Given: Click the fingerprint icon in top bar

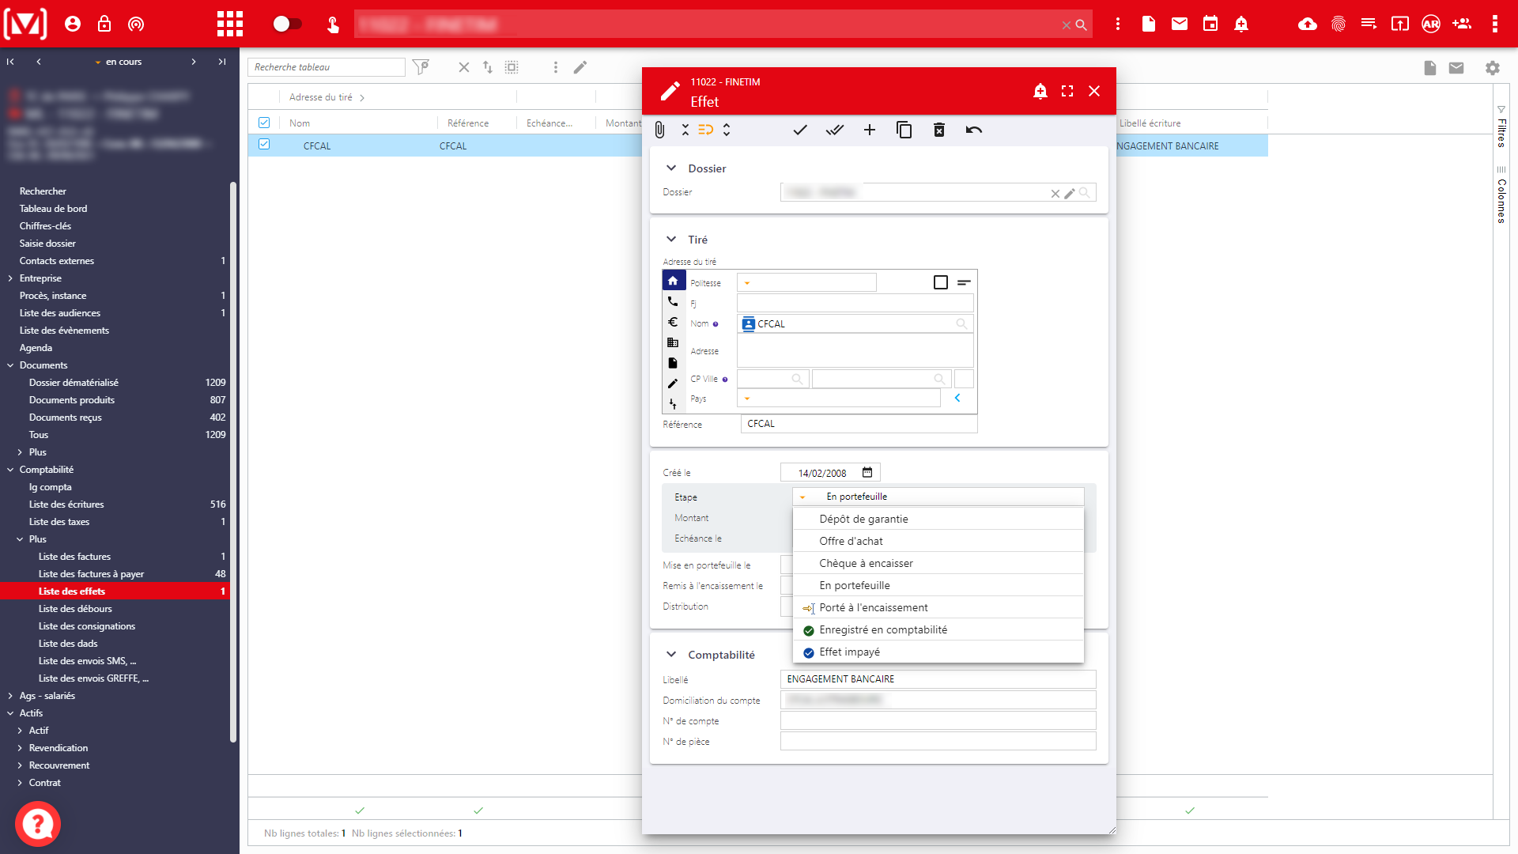Looking at the screenshot, I should [x=1339, y=24].
